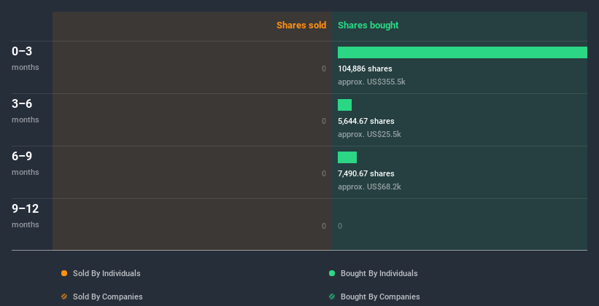Image resolution: width=599 pixels, height=306 pixels.
Task: Click the Shares sold column header
Action: 301,25
